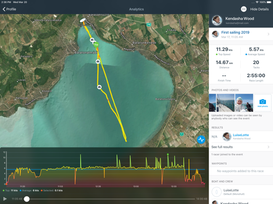Open LuiseLotte result entry
The width and height of the screenshot is (273, 204).
pyautogui.click(x=241, y=136)
